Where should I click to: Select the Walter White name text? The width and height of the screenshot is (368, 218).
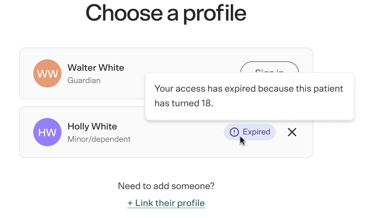tap(96, 68)
